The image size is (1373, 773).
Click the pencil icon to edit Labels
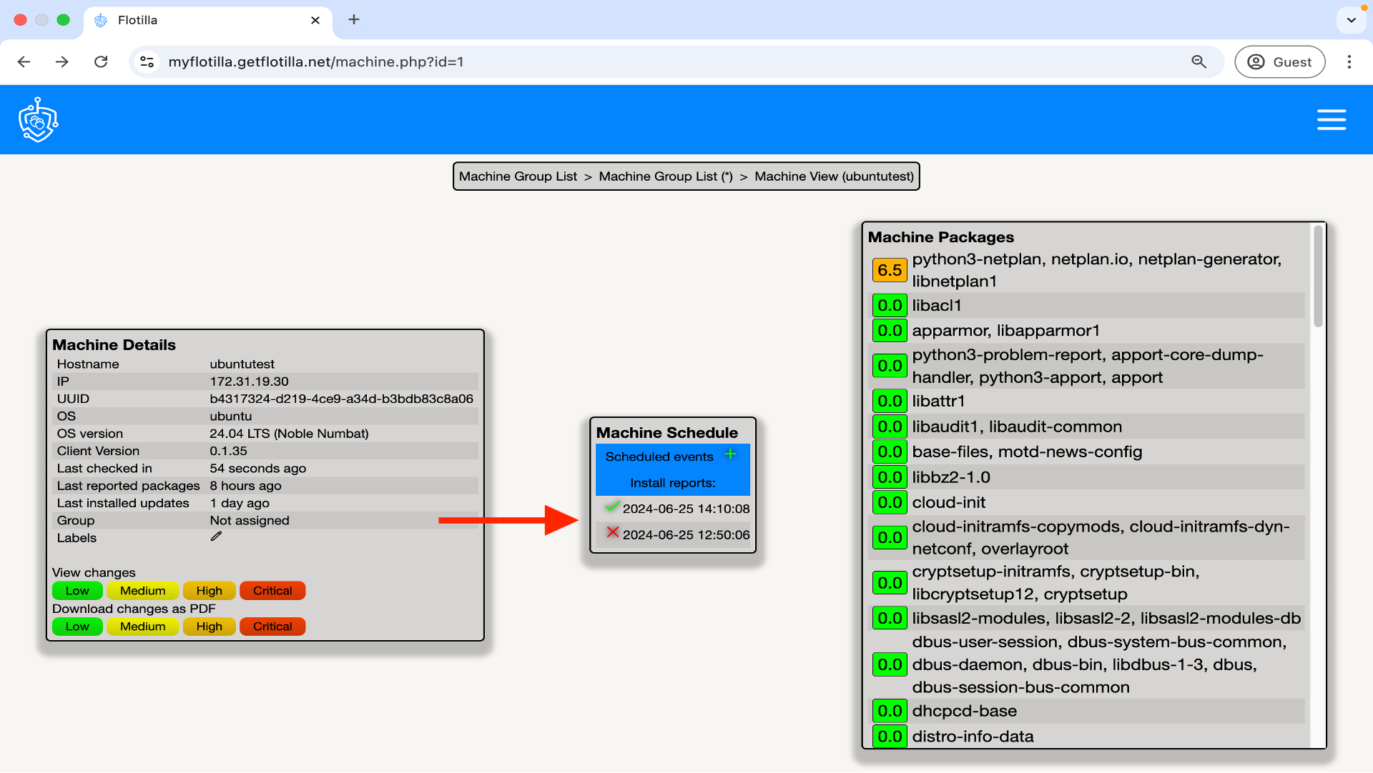pyautogui.click(x=216, y=537)
